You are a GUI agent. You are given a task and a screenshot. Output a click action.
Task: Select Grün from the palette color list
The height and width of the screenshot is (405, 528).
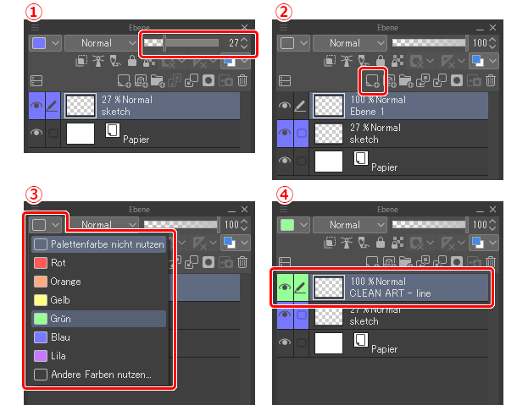(99, 319)
